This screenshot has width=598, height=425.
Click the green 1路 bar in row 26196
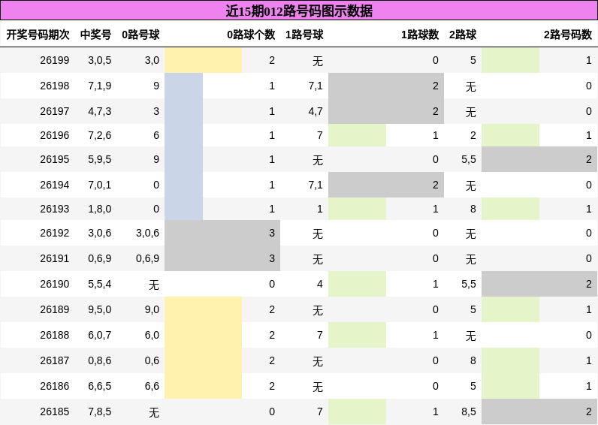pyautogui.click(x=357, y=135)
